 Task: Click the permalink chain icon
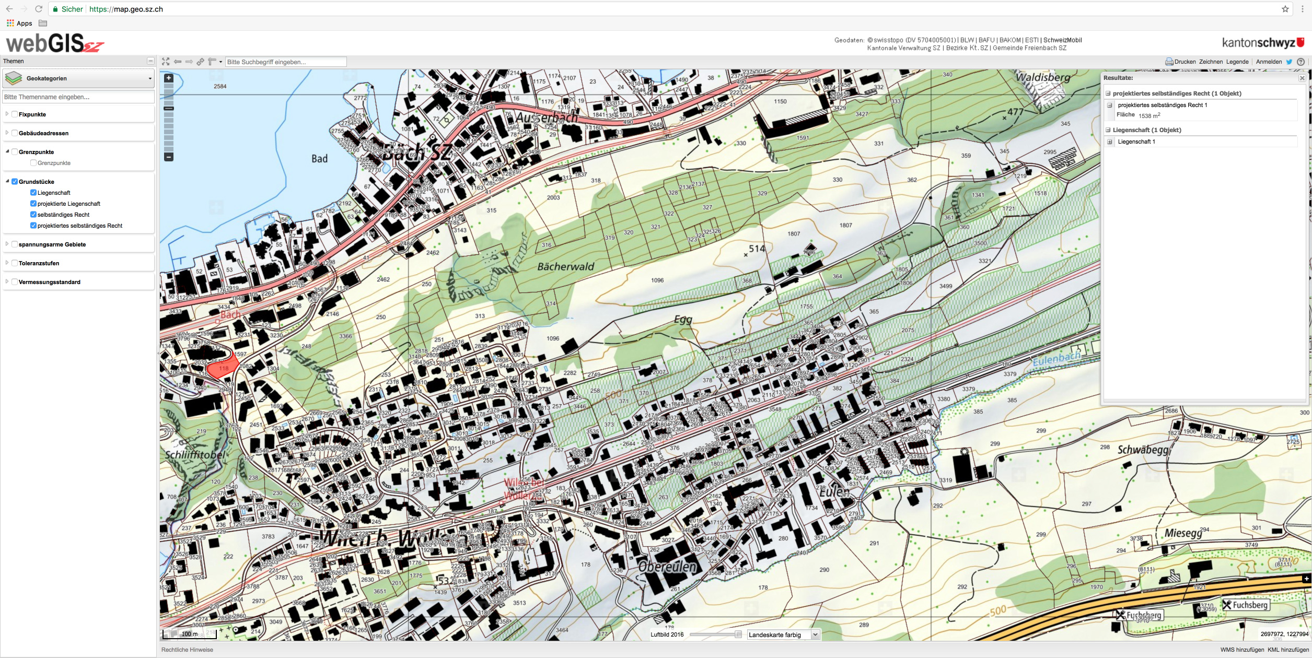click(201, 62)
